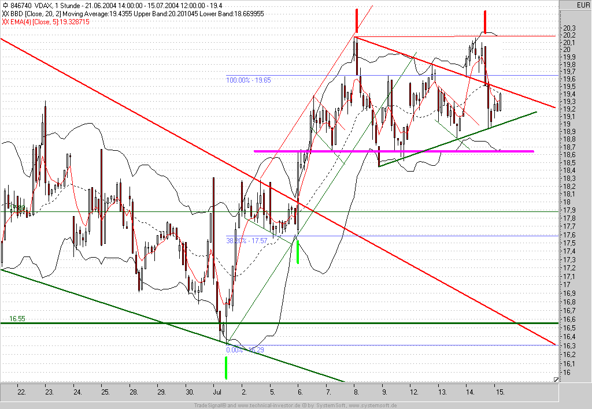Click the '19,6' value on price axis
This screenshot has width=592, height=409.
coord(569,79)
